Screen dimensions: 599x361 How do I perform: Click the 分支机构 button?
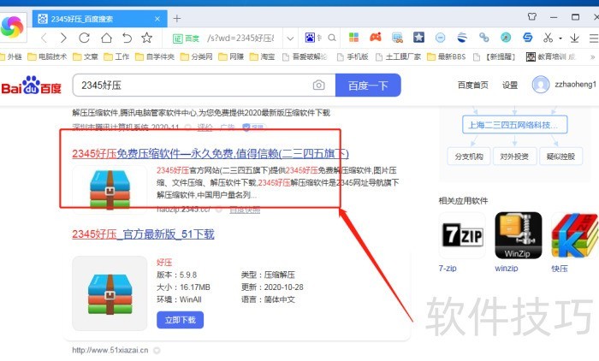[x=469, y=157]
